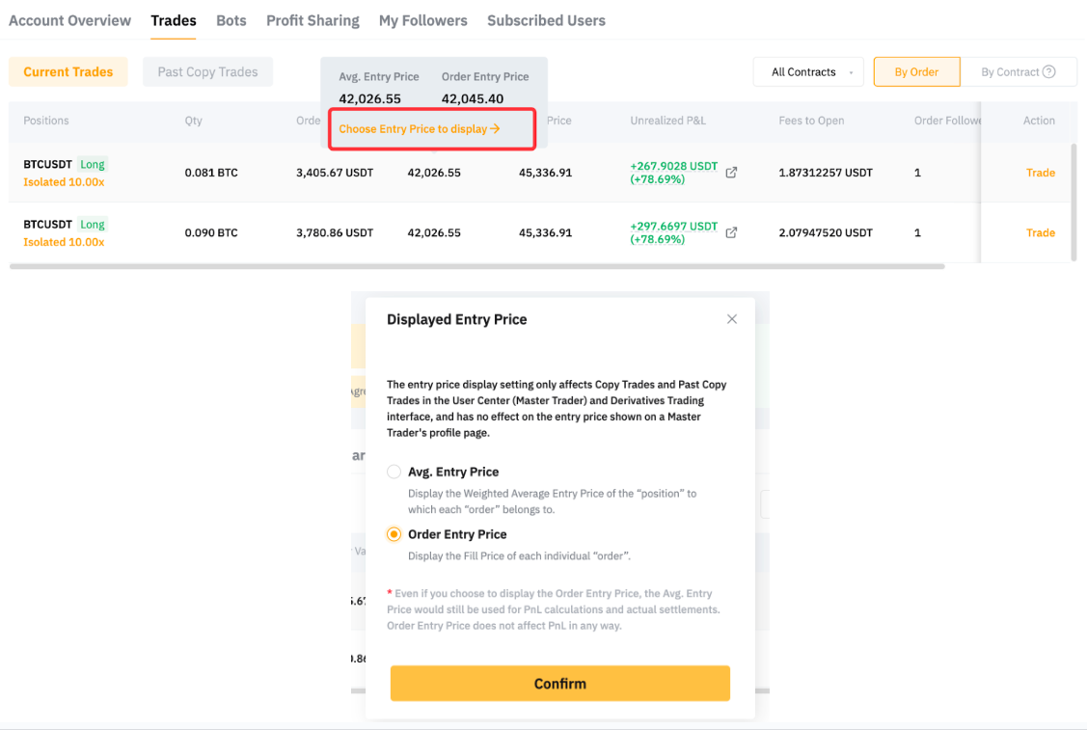This screenshot has height=730, width=1087.
Task: Select Order Entry Price radio option
Action: [394, 534]
